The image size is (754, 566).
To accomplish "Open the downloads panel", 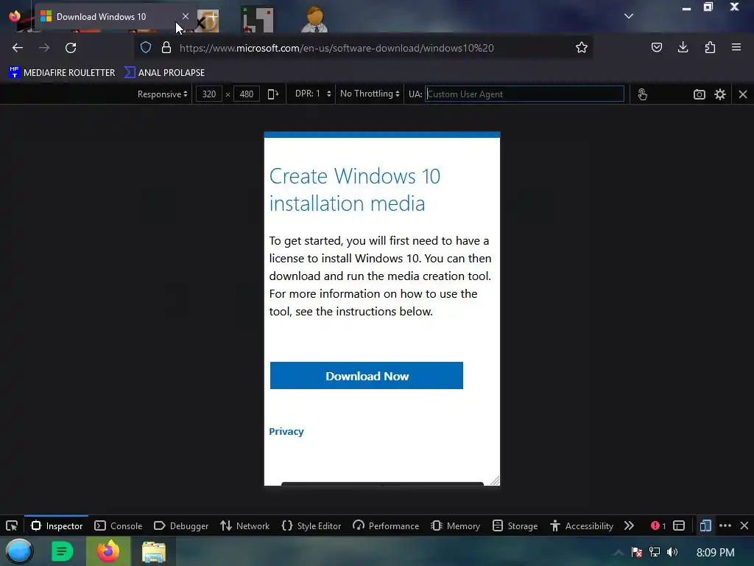I will pyautogui.click(x=683, y=47).
